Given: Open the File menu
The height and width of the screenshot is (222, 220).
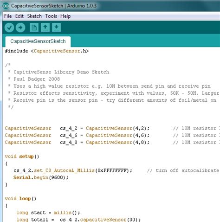Looking at the screenshot, I should [x=8, y=16].
